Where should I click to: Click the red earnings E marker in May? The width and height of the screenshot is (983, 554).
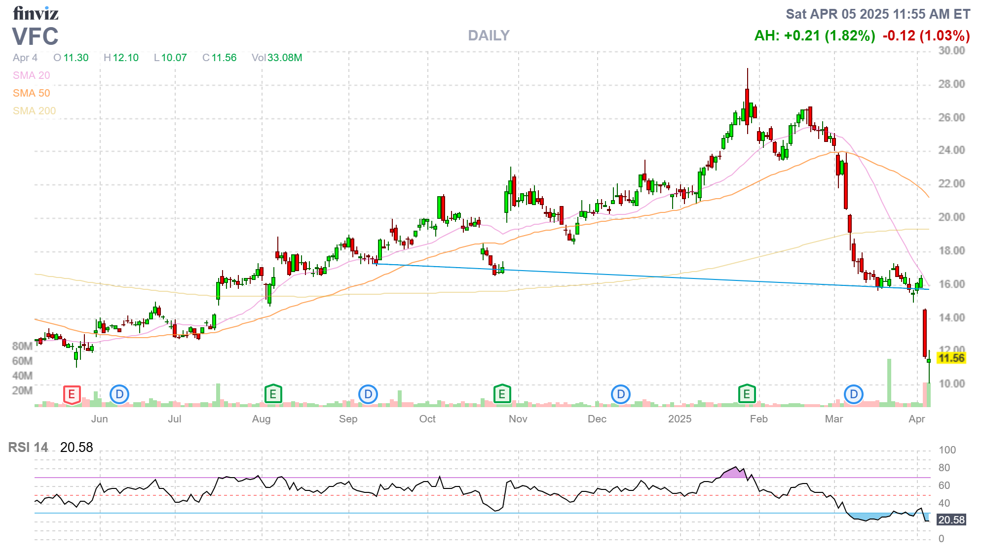pos(72,394)
